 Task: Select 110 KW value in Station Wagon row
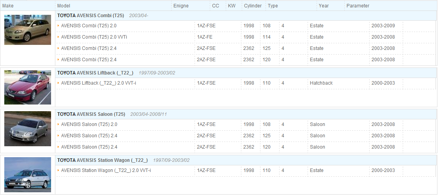(267, 170)
